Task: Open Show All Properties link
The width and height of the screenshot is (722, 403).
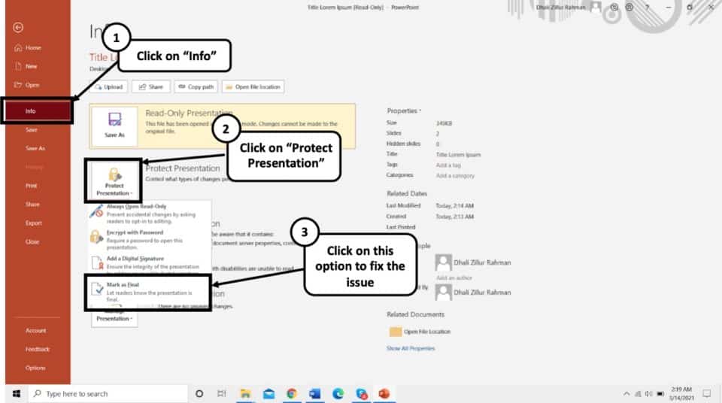Action: (x=411, y=348)
